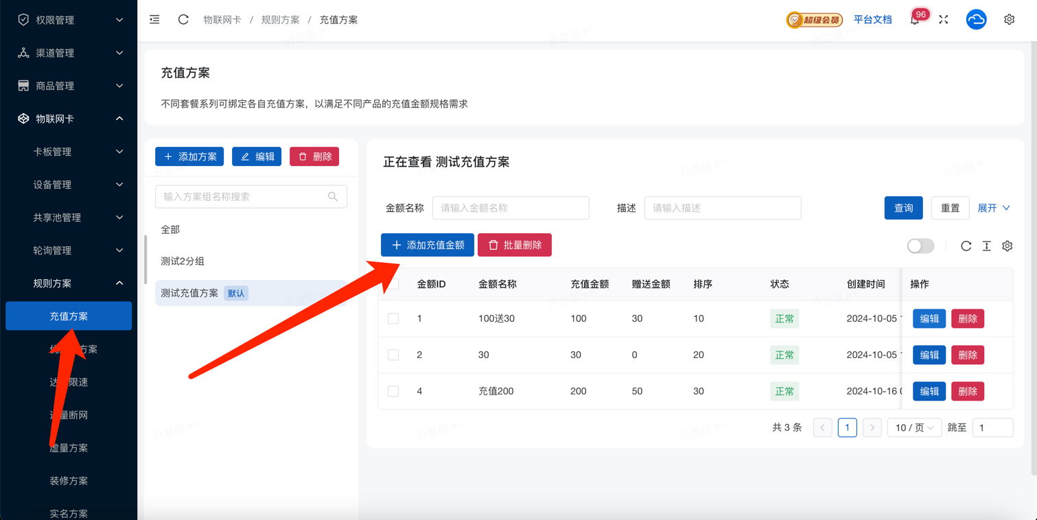This screenshot has width=1037, height=520.
Task: Open the table column settings gear
Action: (x=1007, y=246)
